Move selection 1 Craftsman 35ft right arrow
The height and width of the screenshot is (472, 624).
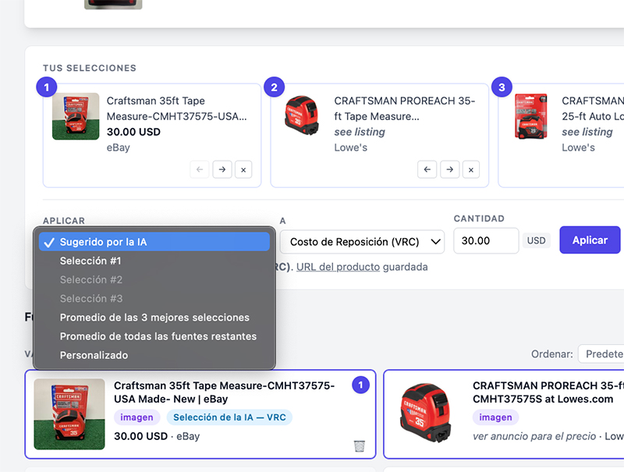pyautogui.click(x=222, y=169)
